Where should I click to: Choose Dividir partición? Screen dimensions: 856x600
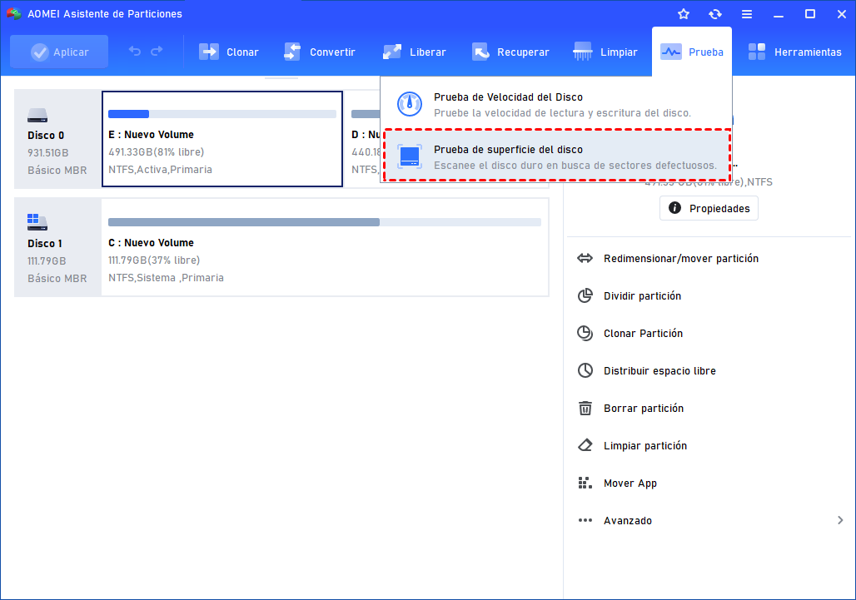(642, 296)
